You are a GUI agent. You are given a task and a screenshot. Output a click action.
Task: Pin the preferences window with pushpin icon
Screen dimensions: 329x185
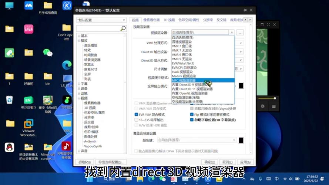[x=245, y=10]
